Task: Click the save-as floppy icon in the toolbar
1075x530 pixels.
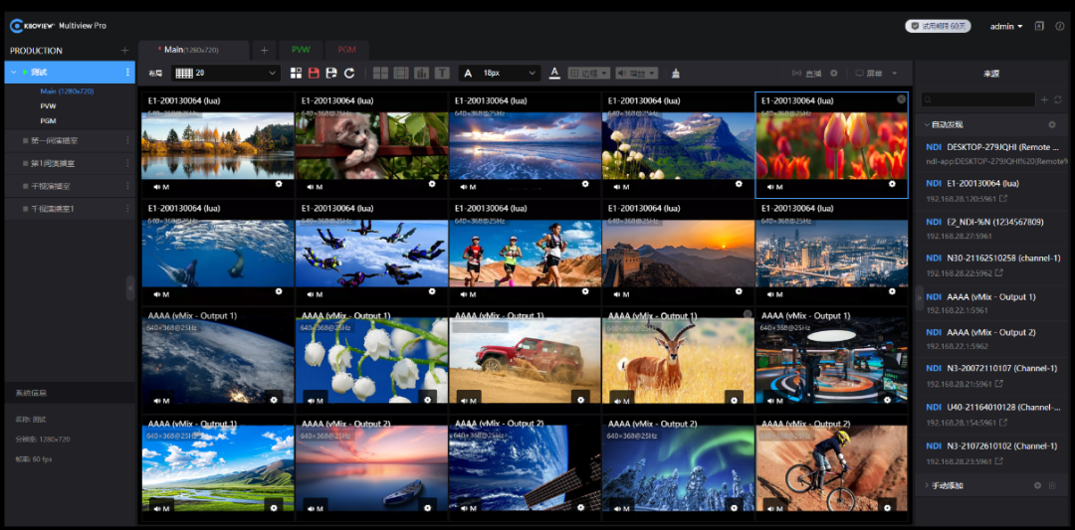Action: click(331, 73)
